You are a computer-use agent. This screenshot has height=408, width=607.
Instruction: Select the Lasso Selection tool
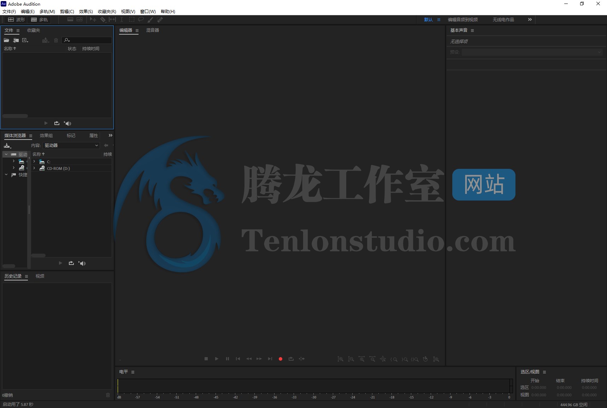141,19
